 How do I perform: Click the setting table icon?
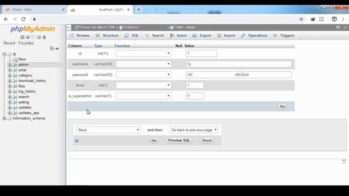[15, 102]
